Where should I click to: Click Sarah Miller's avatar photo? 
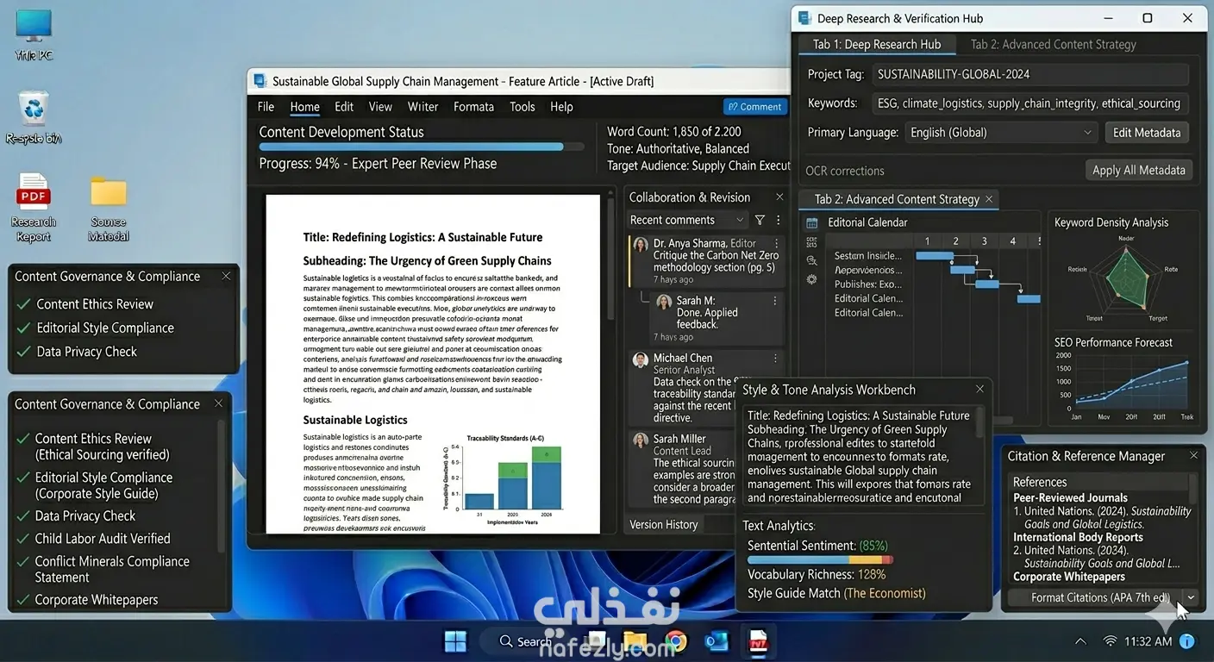pyautogui.click(x=641, y=440)
